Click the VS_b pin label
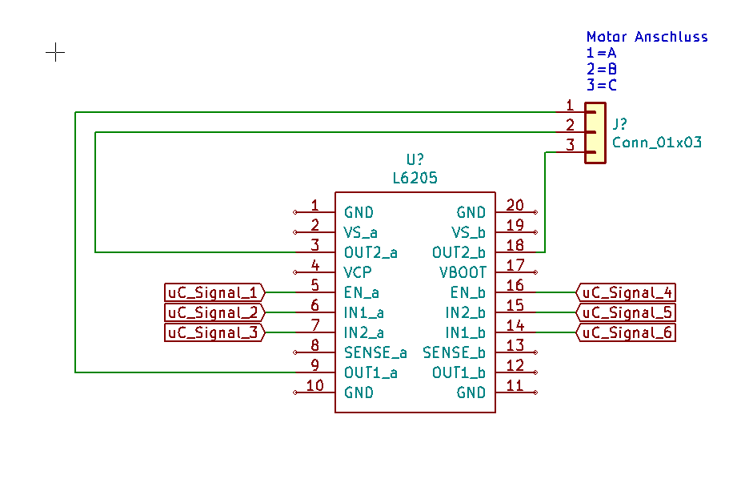729x495 pixels. point(468,232)
